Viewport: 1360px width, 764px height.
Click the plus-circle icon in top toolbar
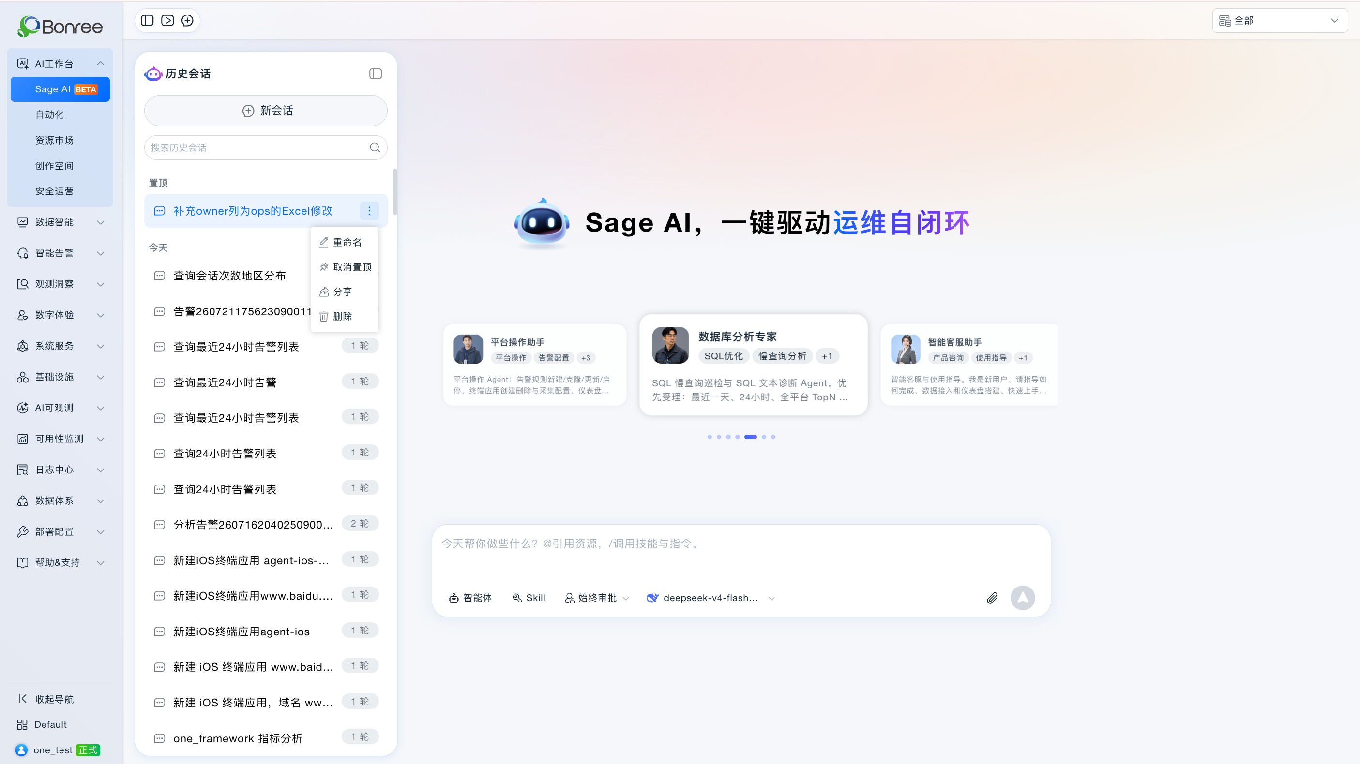coord(187,21)
